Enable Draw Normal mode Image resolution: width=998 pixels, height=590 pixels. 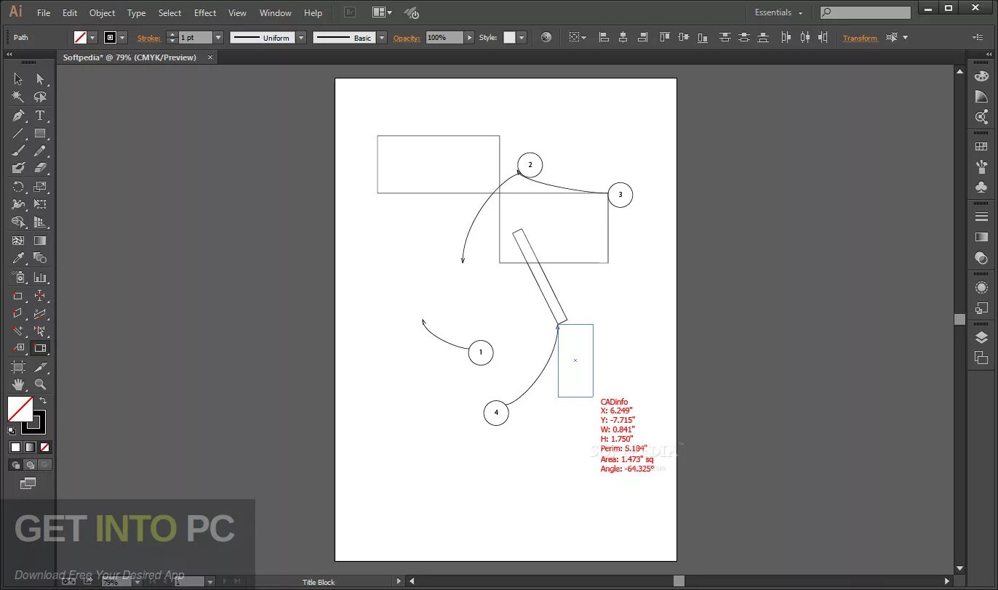point(15,465)
